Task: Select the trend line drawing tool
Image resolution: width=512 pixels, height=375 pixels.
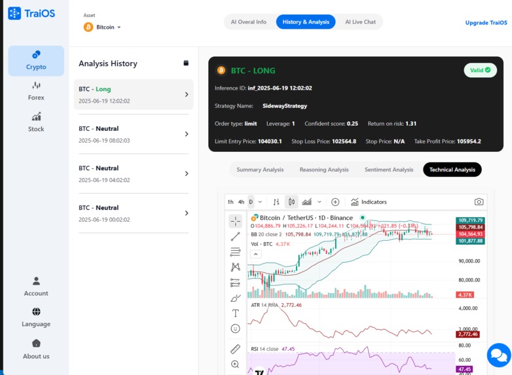Action: tap(235, 237)
